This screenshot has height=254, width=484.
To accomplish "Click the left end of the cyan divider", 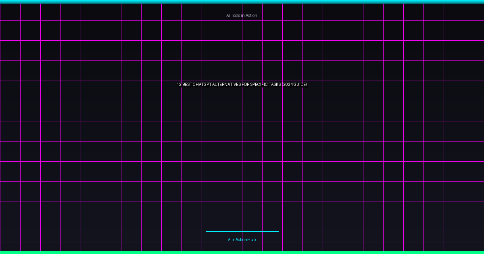I will click(x=207, y=231).
